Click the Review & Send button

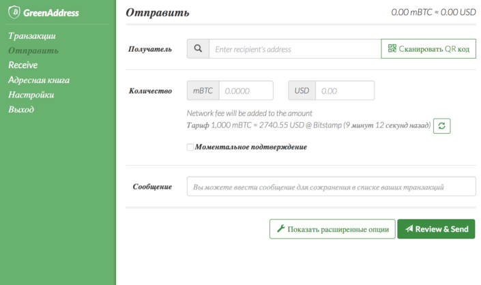click(436, 229)
